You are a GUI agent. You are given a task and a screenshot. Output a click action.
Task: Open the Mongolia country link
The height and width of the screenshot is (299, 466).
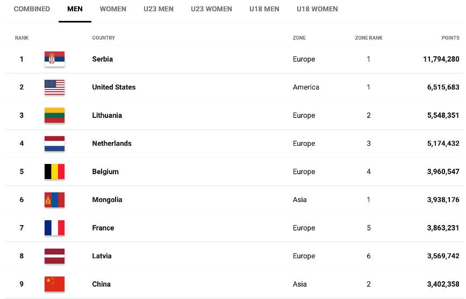pos(107,200)
